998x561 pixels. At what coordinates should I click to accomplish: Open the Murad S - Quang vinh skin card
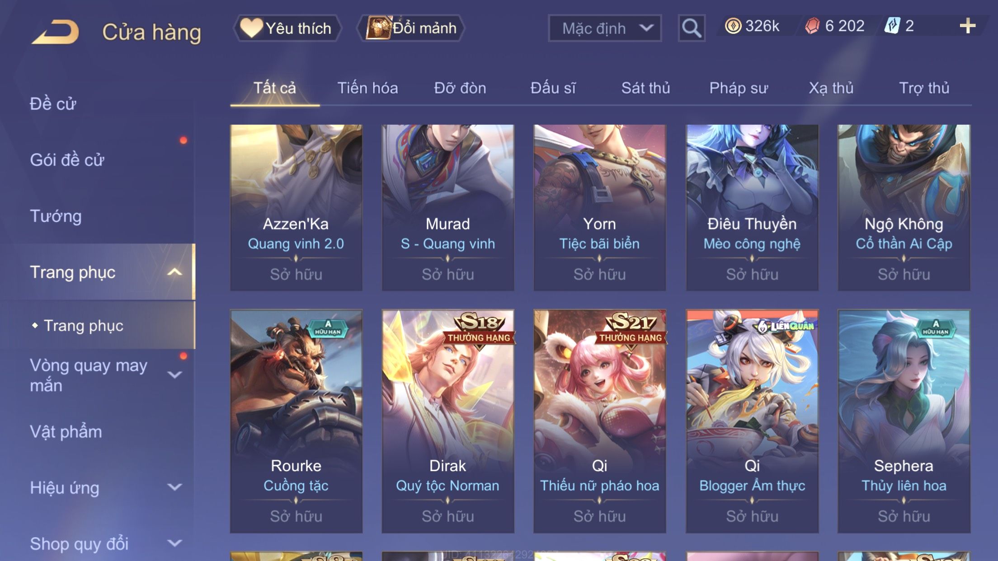[448, 208]
